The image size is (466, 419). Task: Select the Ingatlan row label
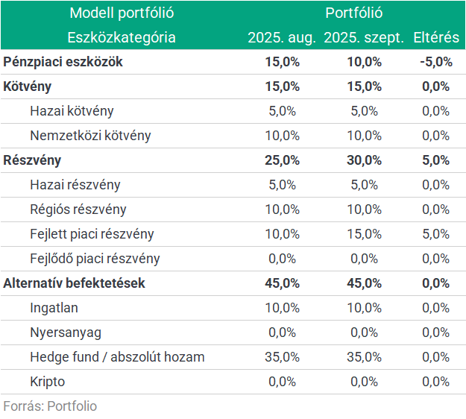coord(54,308)
